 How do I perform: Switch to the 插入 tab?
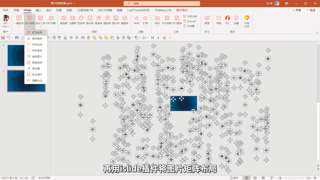coord(38,10)
